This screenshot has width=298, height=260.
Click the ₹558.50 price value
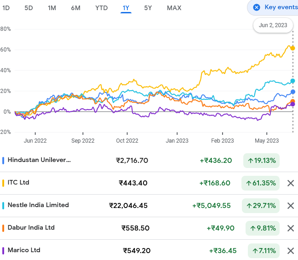pos(136,228)
